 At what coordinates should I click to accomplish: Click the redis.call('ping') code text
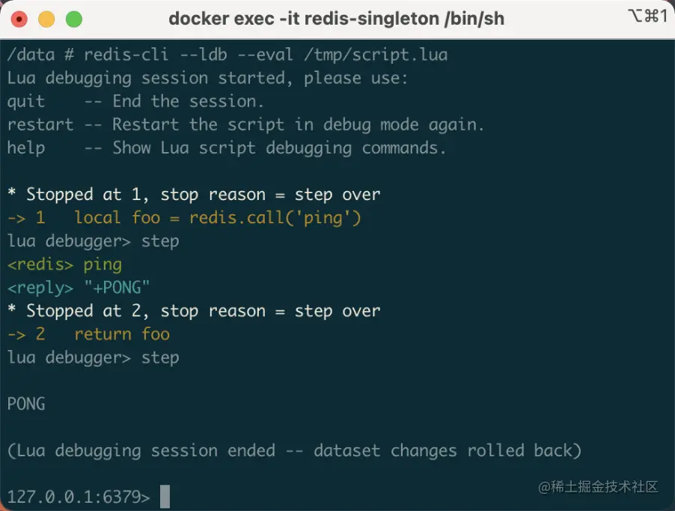[x=275, y=217]
